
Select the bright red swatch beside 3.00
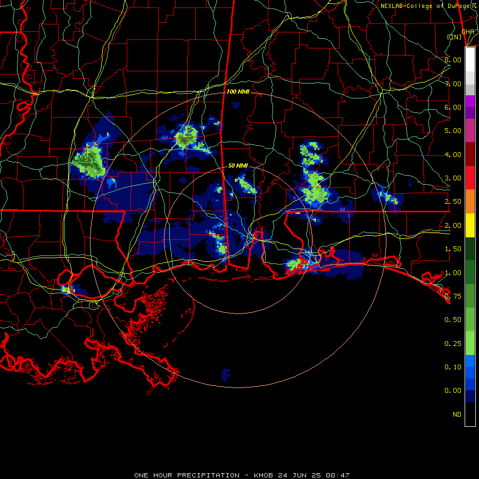click(x=470, y=178)
